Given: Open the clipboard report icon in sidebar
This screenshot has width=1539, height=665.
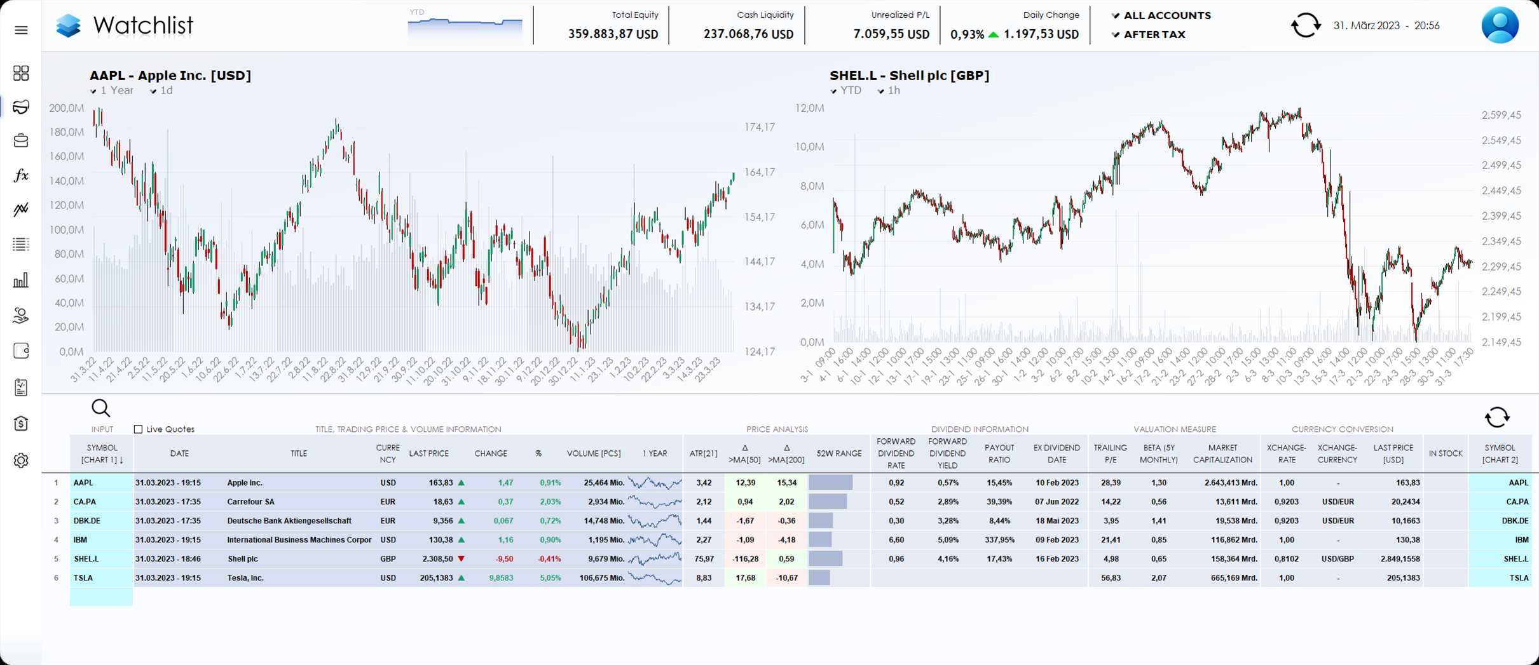Looking at the screenshot, I should coord(21,387).
